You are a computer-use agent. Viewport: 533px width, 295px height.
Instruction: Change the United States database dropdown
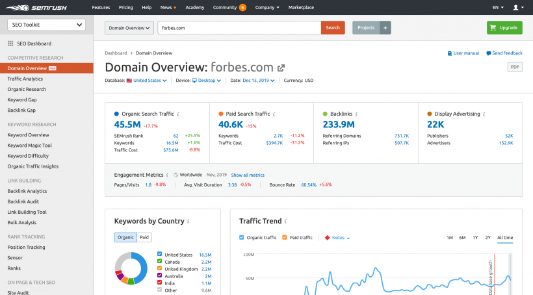149,81
